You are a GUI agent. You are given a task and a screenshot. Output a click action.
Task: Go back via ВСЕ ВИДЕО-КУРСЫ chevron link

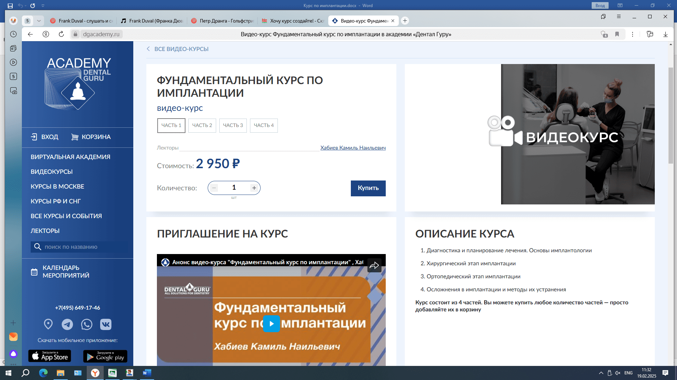(x=177, y=49)
